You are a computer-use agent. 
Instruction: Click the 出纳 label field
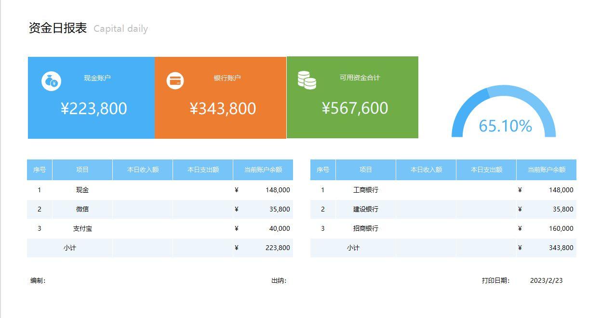(279, 280)
